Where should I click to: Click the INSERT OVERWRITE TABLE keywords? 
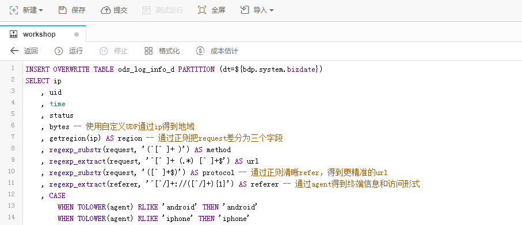pyautogui.click(x=70, y=69)
